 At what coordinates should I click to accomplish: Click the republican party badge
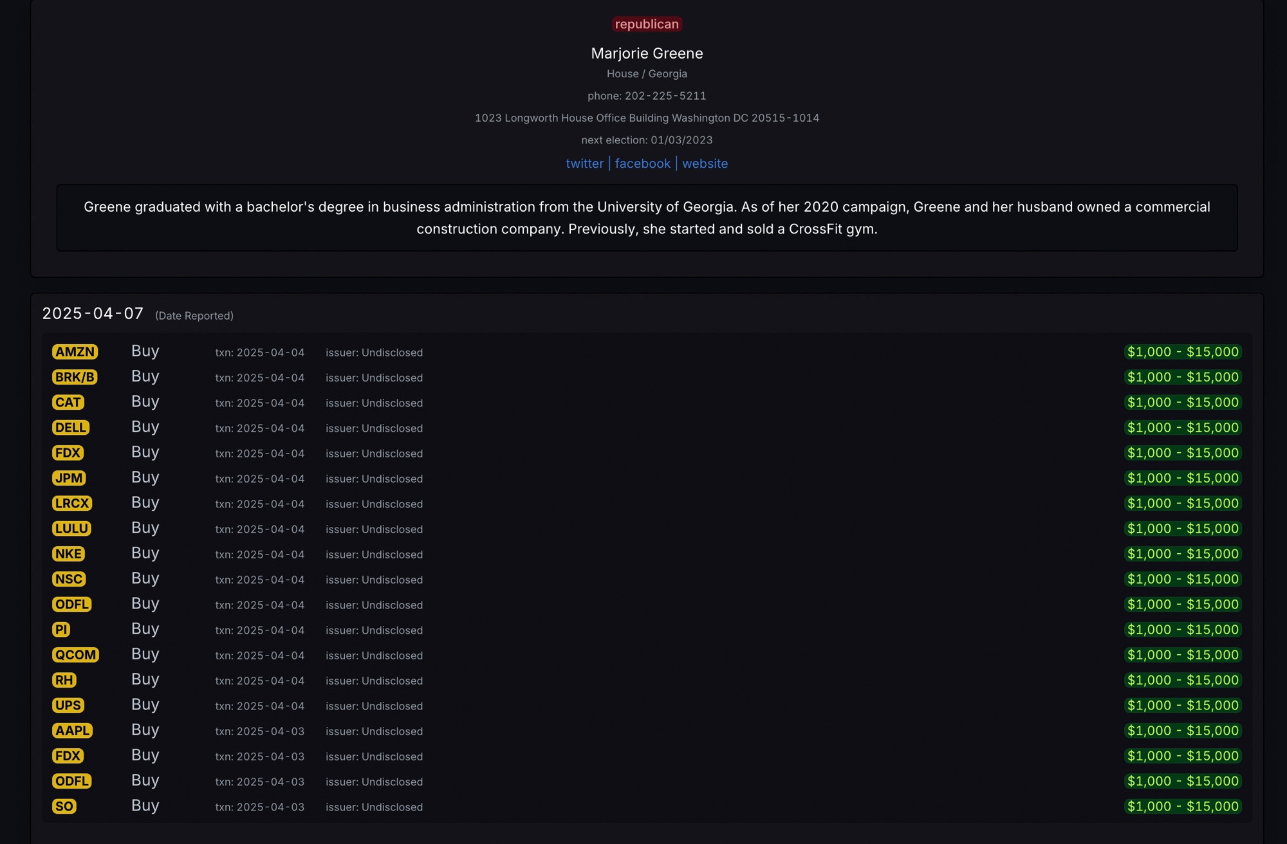(647, 24)
